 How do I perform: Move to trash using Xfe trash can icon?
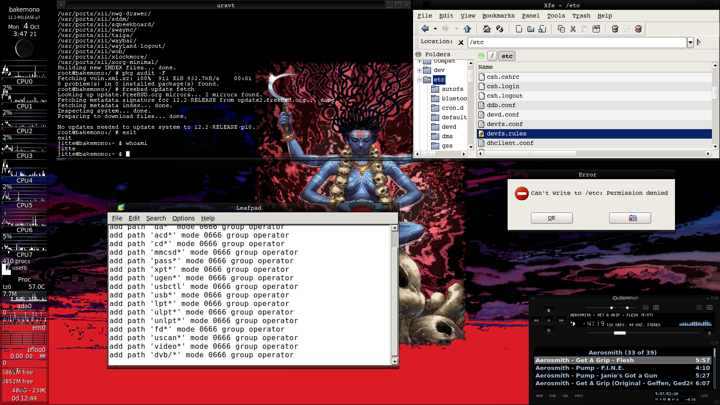(615, 29)
